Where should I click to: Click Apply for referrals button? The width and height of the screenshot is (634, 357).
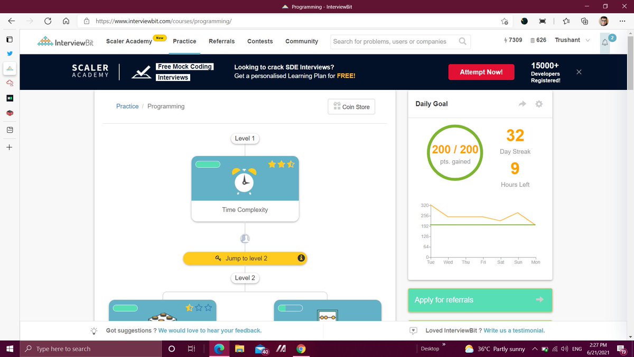pyautogui.click(x=480, y=300)
